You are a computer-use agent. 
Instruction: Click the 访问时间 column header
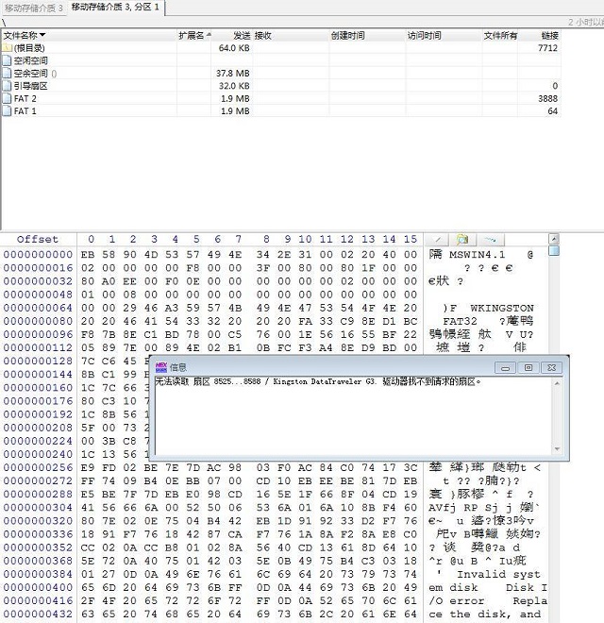444,36
